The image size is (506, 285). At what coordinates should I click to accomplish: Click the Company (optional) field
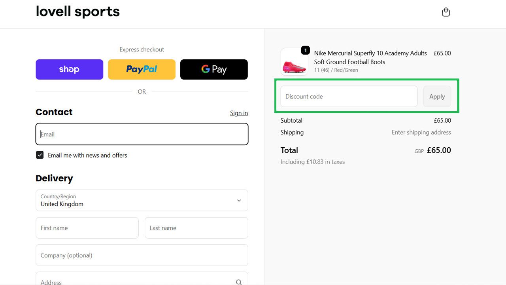[x=142, y=255]
